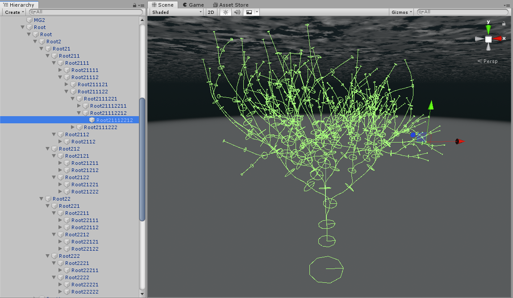Open Hierarchy panel options menu icon

[x=142, y=5]
